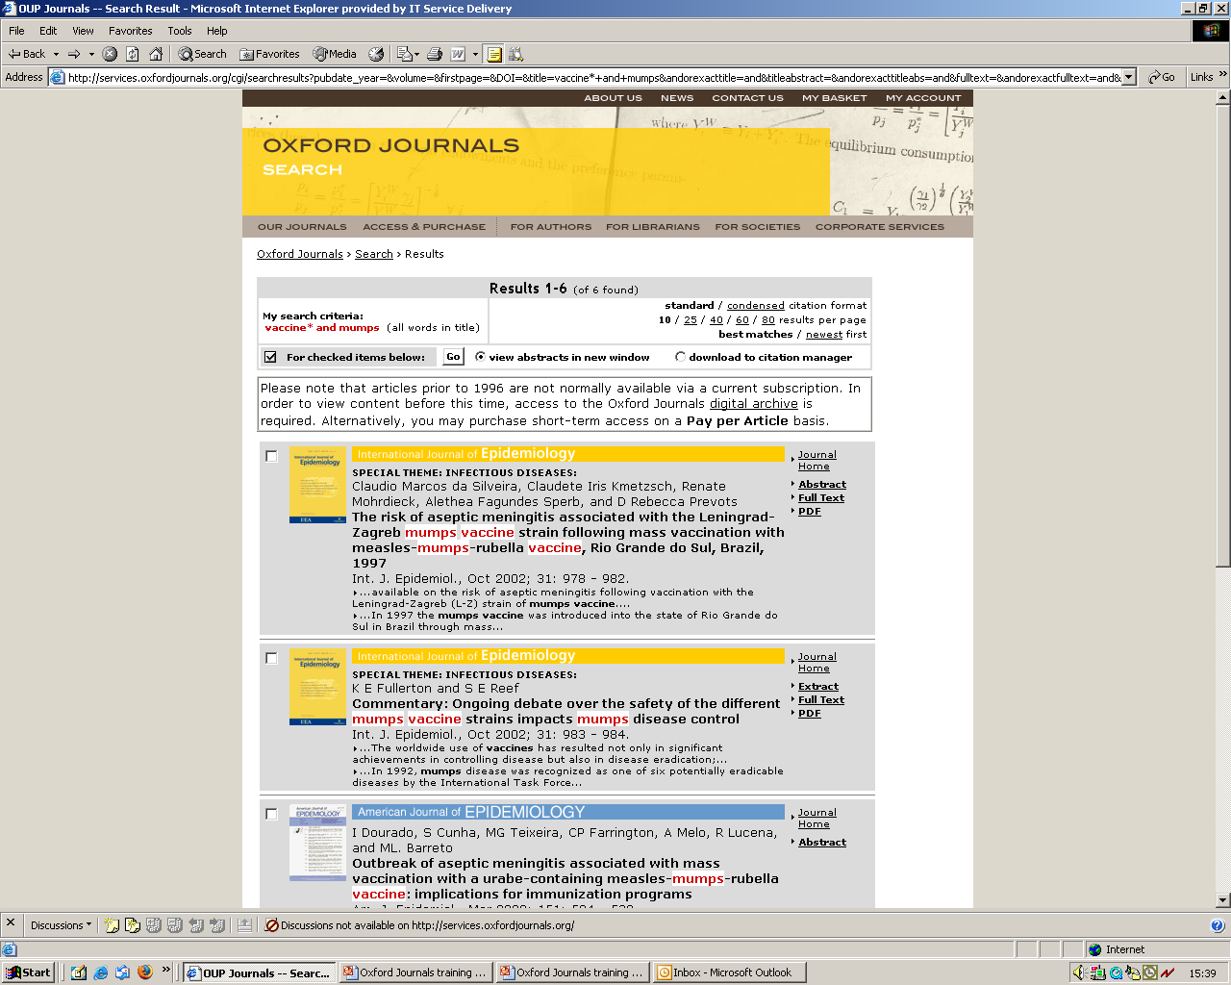Open the Search pane from toolbar

[x=203, y=54]
